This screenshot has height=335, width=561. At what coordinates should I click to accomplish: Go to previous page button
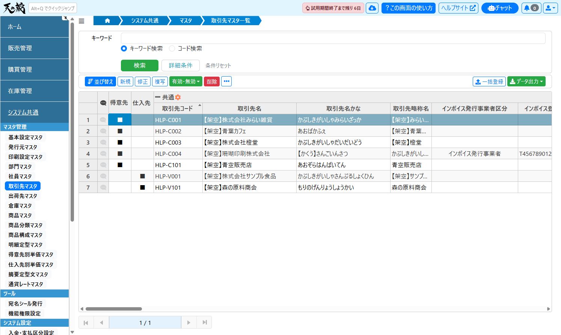101,323
